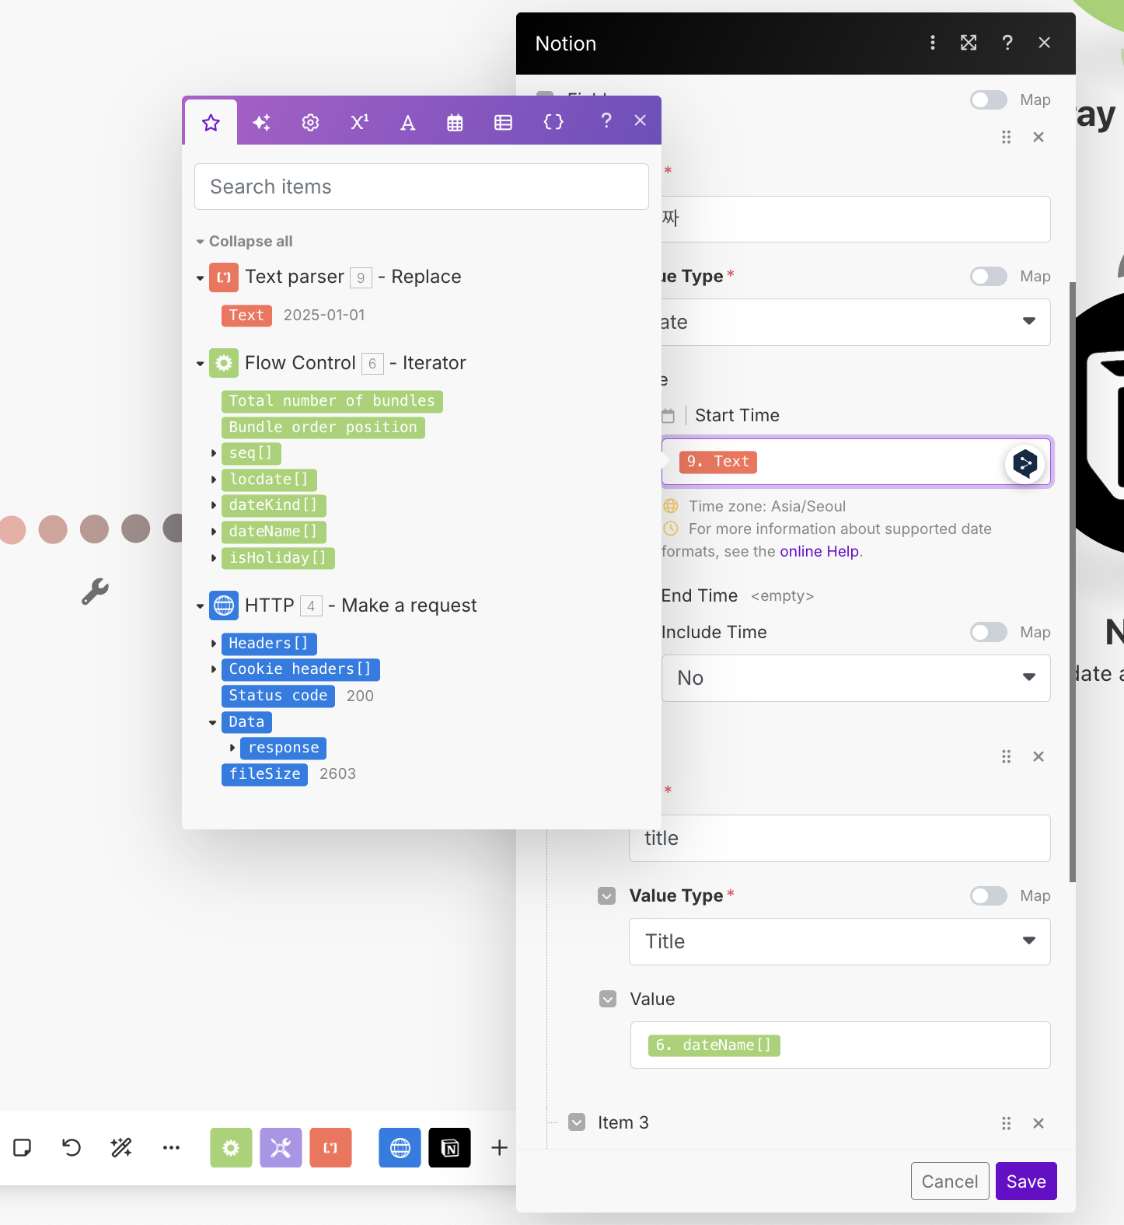1124x1225 pixels.
Task: Toggle Map switch for Include Time
Action: 989,633
